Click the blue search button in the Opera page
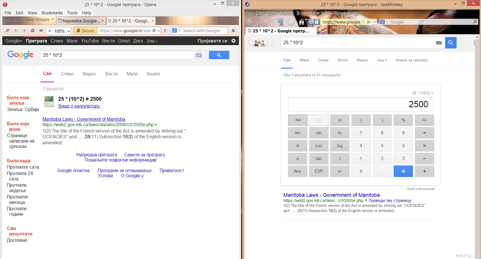Screen dimensions: 481x259 (219, 55)
